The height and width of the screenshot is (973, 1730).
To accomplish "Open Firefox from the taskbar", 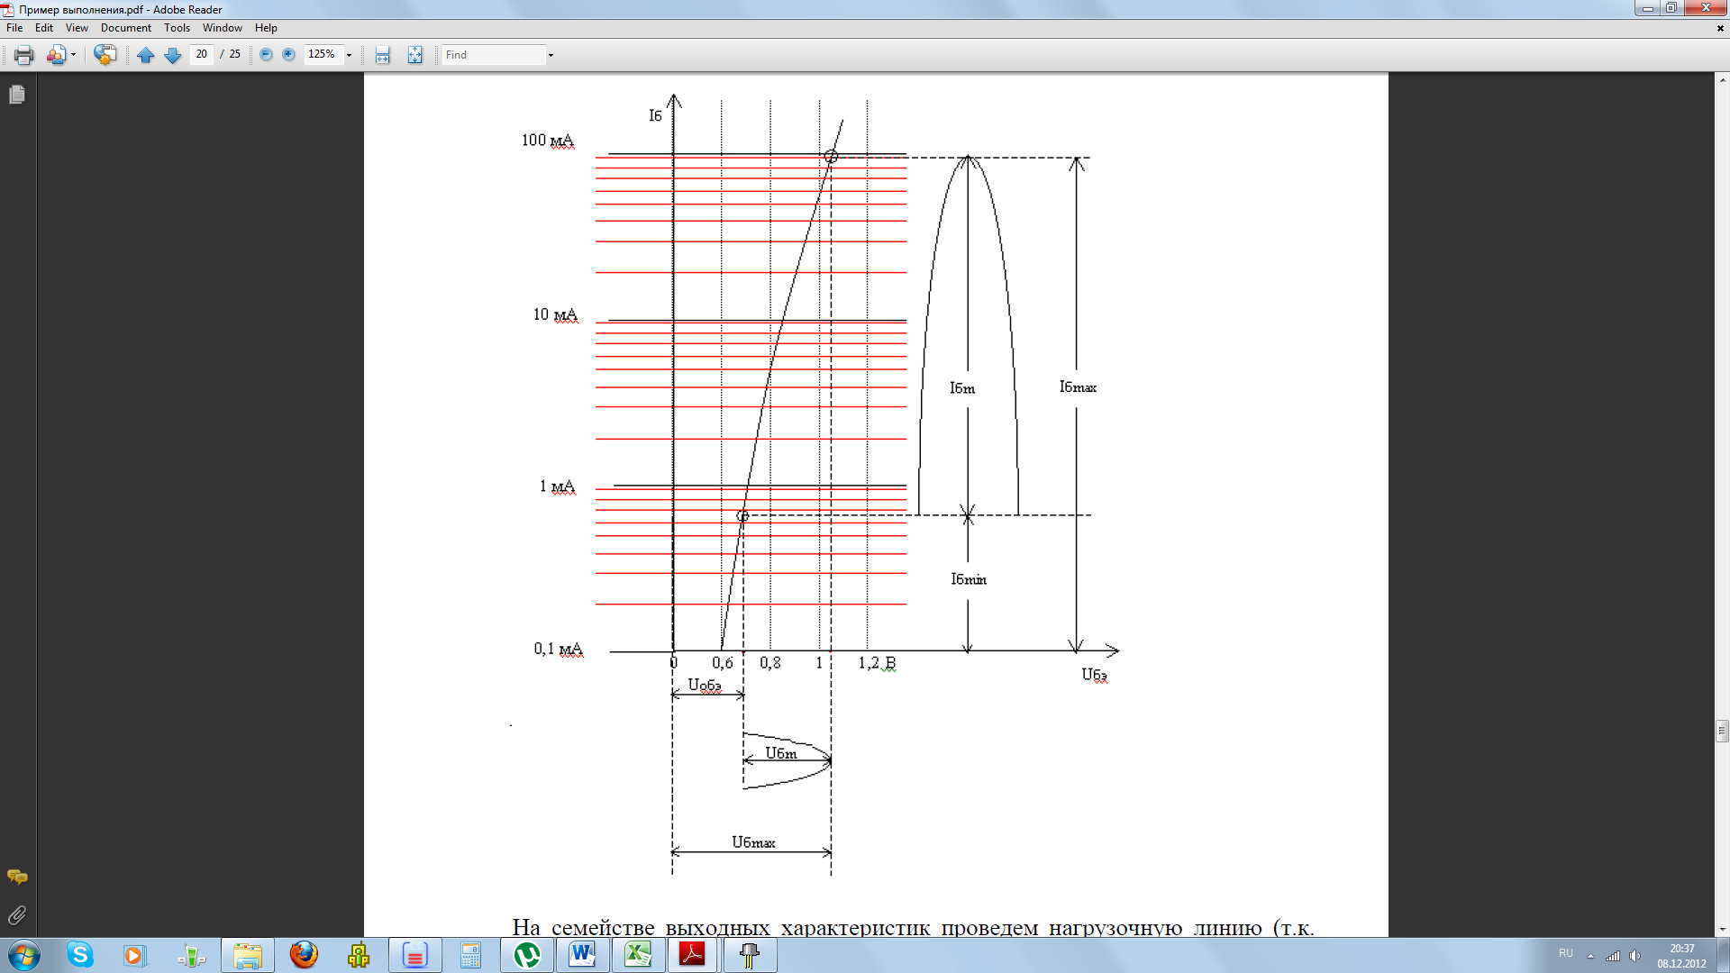I will tap(304, 955).
